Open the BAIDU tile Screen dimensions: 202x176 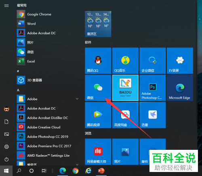pyautogui.click(x=125, y=88)
